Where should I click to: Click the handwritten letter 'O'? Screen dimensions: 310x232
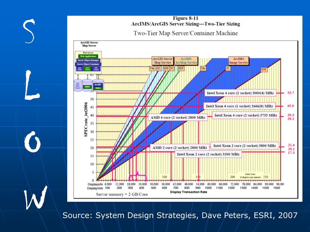(33, 142)
